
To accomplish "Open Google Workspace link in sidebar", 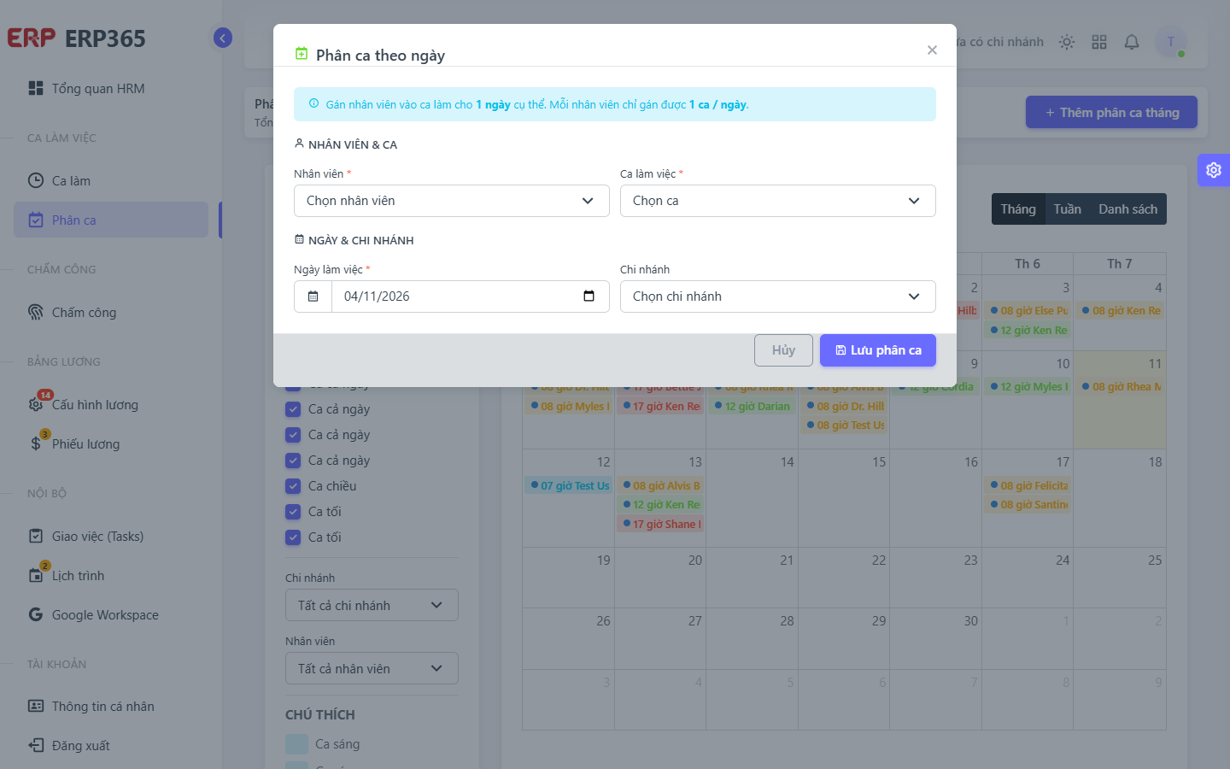I will pyautogui.click(x=111, y=614).
